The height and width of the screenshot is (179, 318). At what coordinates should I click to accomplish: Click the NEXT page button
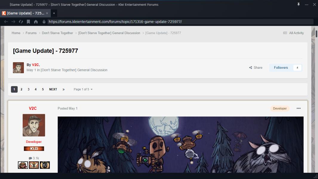pos(53,89)
